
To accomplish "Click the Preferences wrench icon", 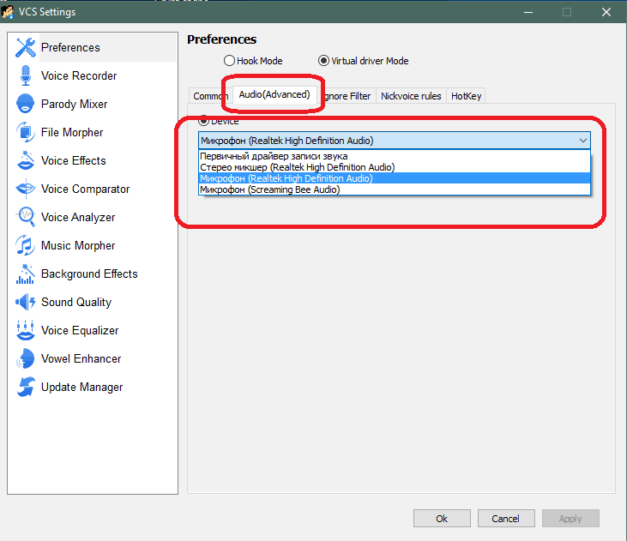I will (x=26, y=47).
